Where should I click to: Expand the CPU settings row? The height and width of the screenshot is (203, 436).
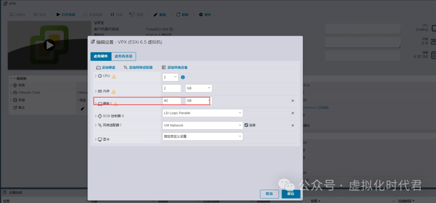[x=96, y=76]
